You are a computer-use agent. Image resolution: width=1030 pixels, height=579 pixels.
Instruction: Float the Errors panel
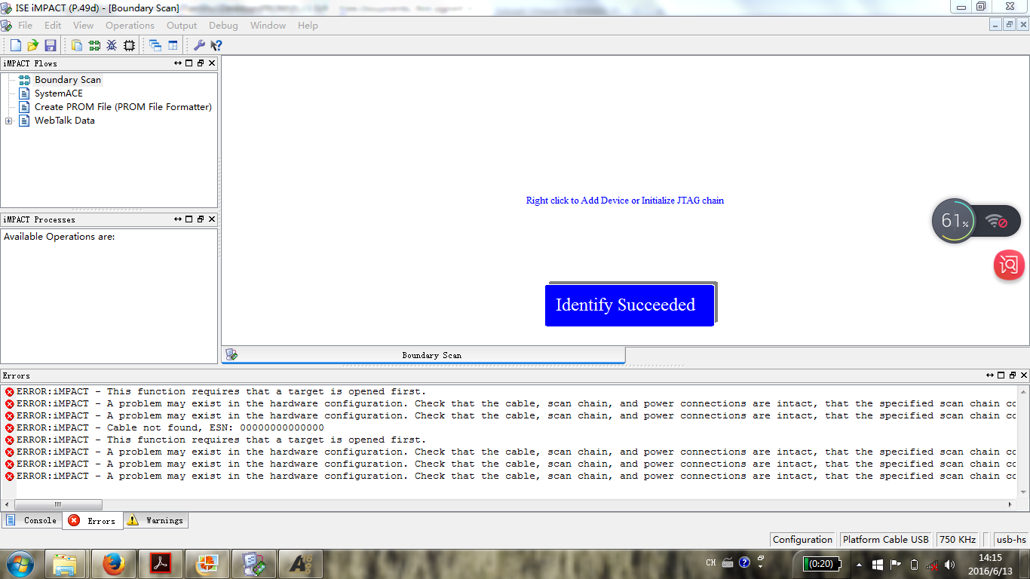tap(1013, 375)
